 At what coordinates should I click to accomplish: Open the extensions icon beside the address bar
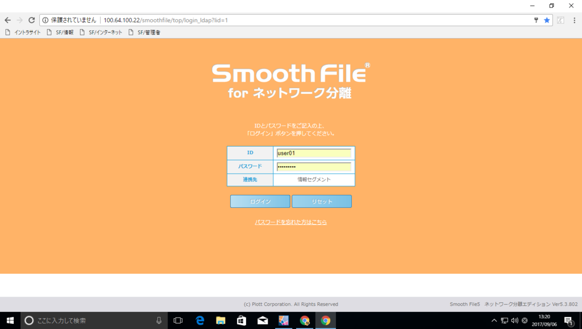560,20
